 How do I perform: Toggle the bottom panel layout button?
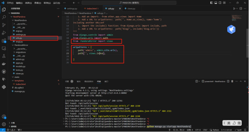pos(216,3)
